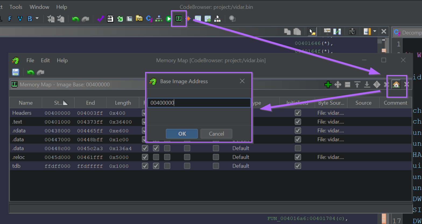Open the Bytes viewer 1010 icon

point(110,19)
